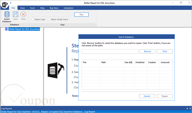Focus the ribbon Find search field

51,15
